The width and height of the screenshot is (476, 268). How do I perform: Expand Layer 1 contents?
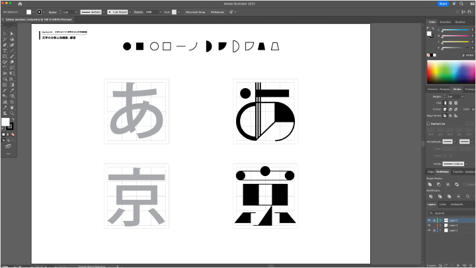pos(440,230)
